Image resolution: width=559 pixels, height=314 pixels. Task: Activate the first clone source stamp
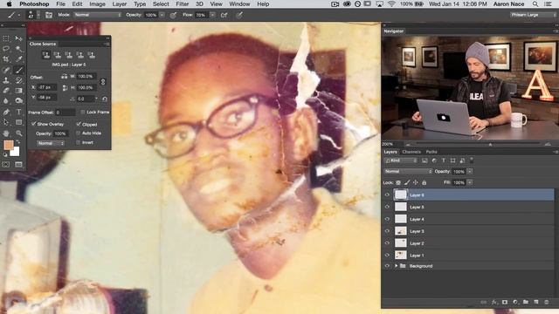[46, 54]
